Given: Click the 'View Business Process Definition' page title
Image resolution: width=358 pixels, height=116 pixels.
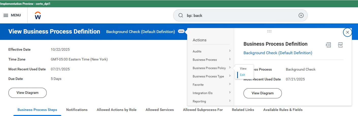Looking at the screenshot, I should click(54, 32).
